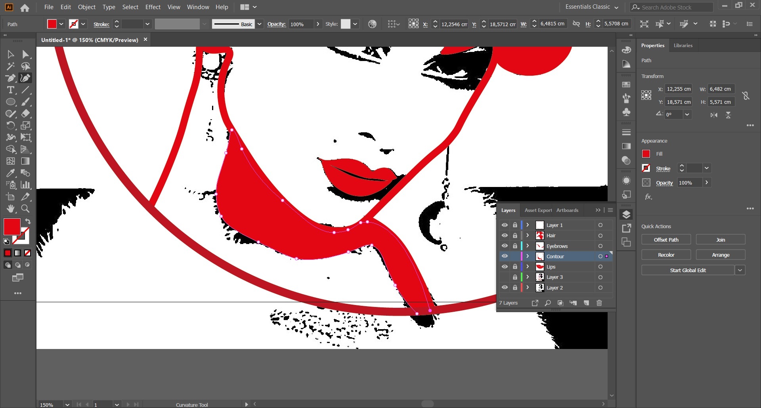761x408 pixels.
Task: Select the Shape Builder tool
Action: pyautogui.click(x=11, y=149)
